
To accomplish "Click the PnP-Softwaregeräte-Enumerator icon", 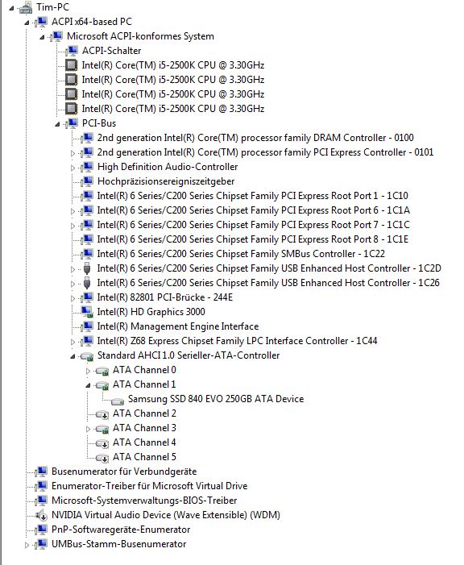I will (42, 530).
